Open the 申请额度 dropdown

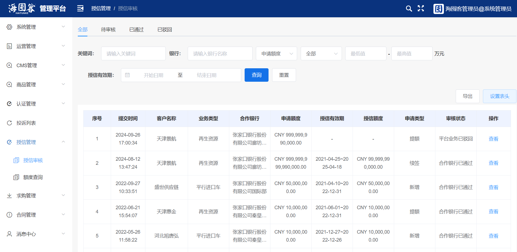(x=276, y=53)
